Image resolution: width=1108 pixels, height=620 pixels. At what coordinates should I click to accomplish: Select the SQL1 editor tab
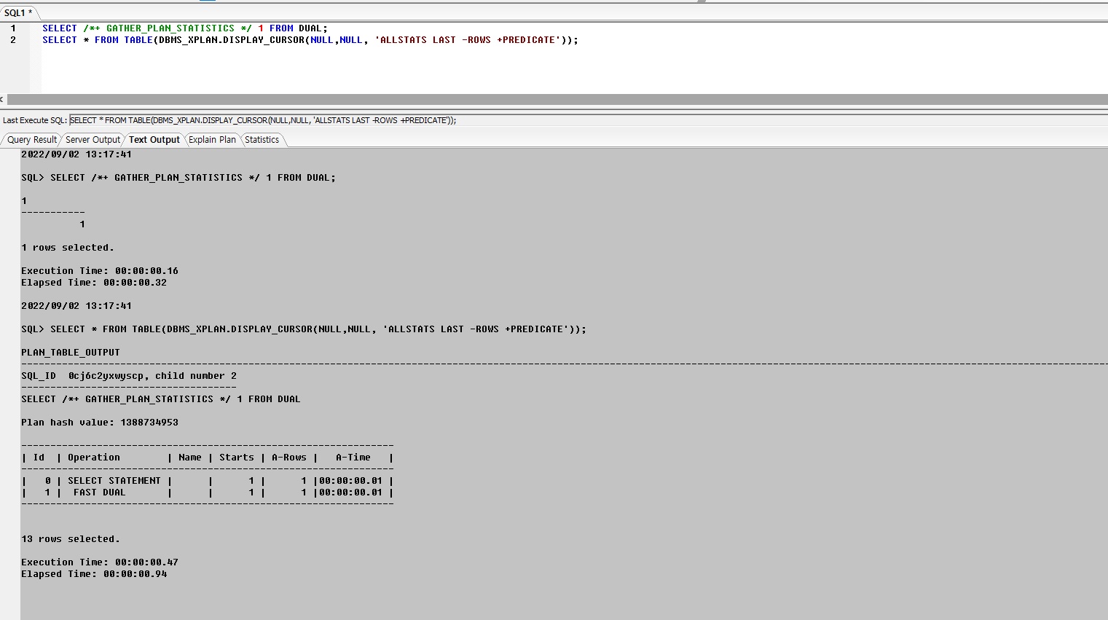tap(18, 12)
